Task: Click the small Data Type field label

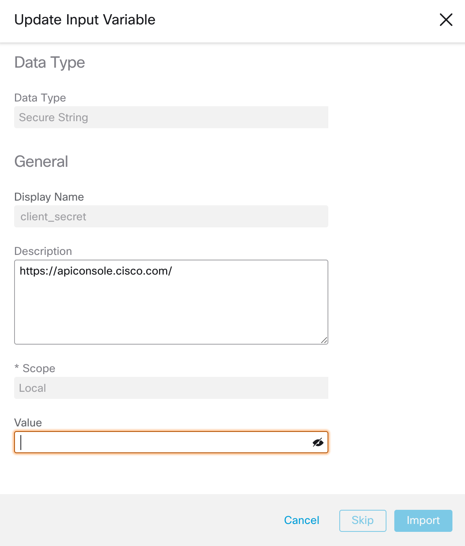Action: point(40,98)
